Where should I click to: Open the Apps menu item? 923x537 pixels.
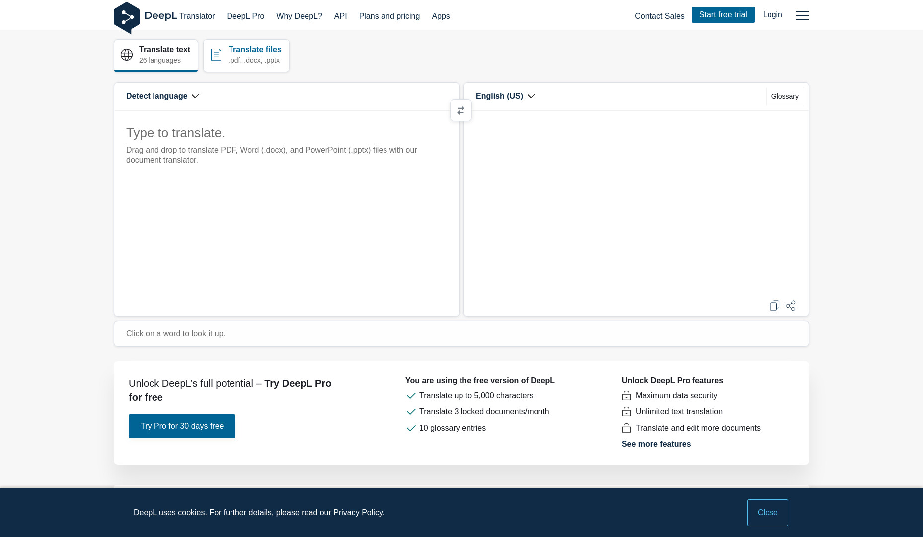tap(441, 16)
